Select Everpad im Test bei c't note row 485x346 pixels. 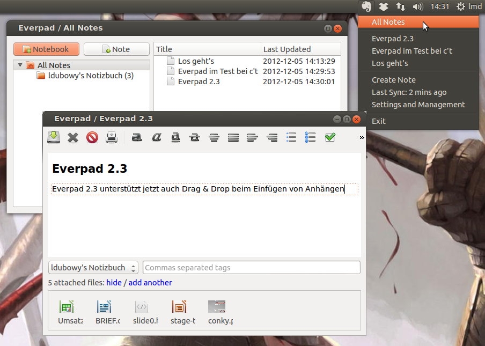click(x=218, y=71)
